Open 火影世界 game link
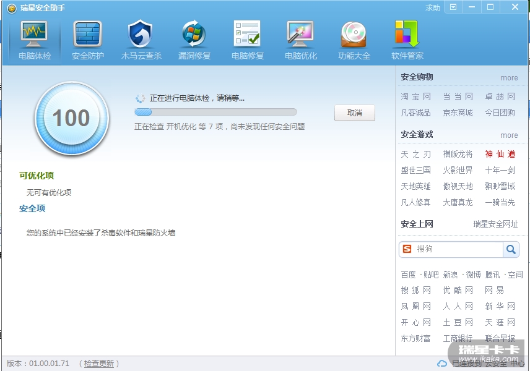The width and height of the screenshot is (530, 371). [458, 170]
